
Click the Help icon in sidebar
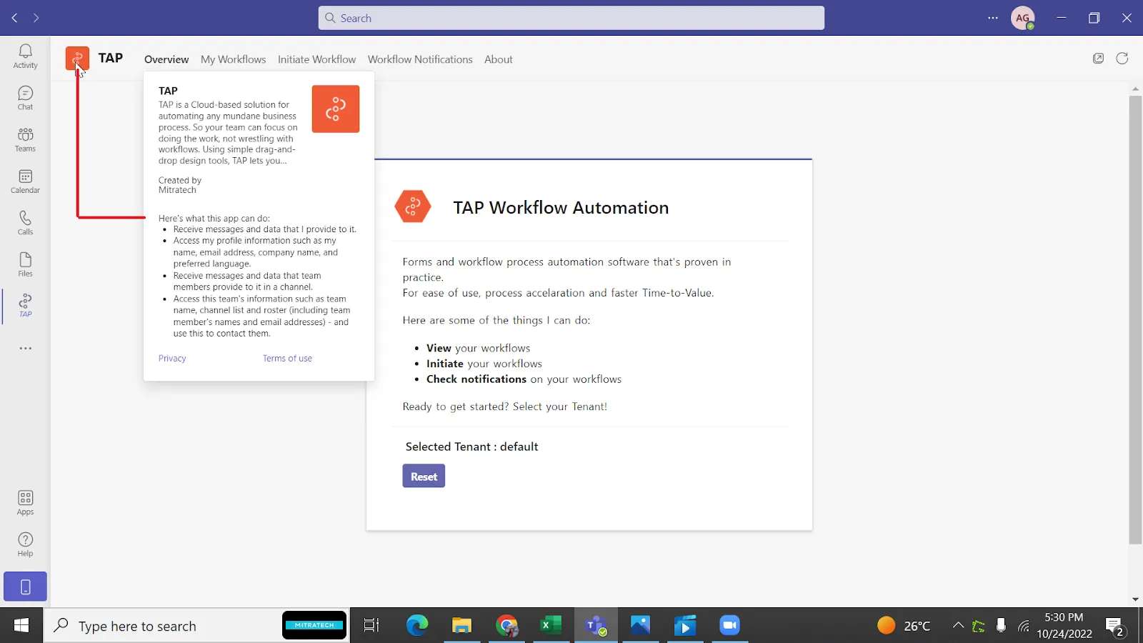(25, 544)
